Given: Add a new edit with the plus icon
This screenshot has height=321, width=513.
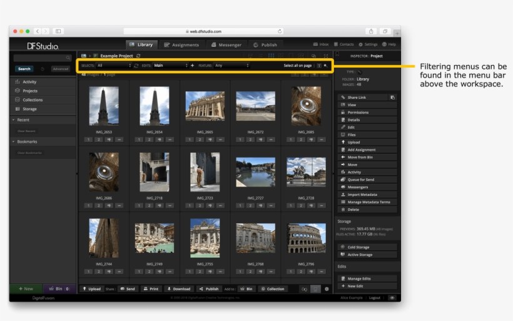Looking at the screenshot, I should pyautogui.click(x=193, y=66).
